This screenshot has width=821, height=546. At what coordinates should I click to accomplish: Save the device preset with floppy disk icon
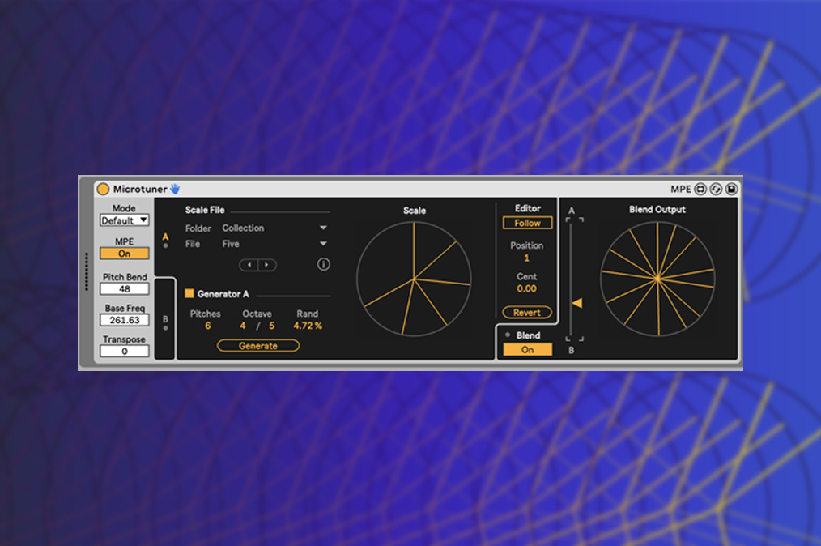(730, 189)
